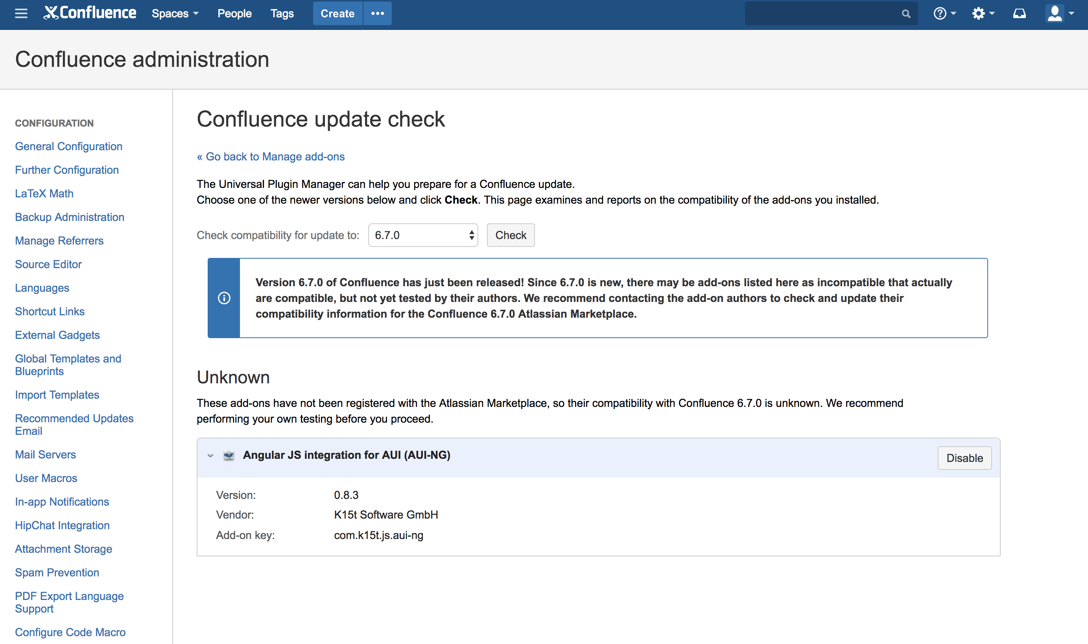Expand the Spaces dropdown menu
Screen dimensions: 1088x644
coord(175,13)
